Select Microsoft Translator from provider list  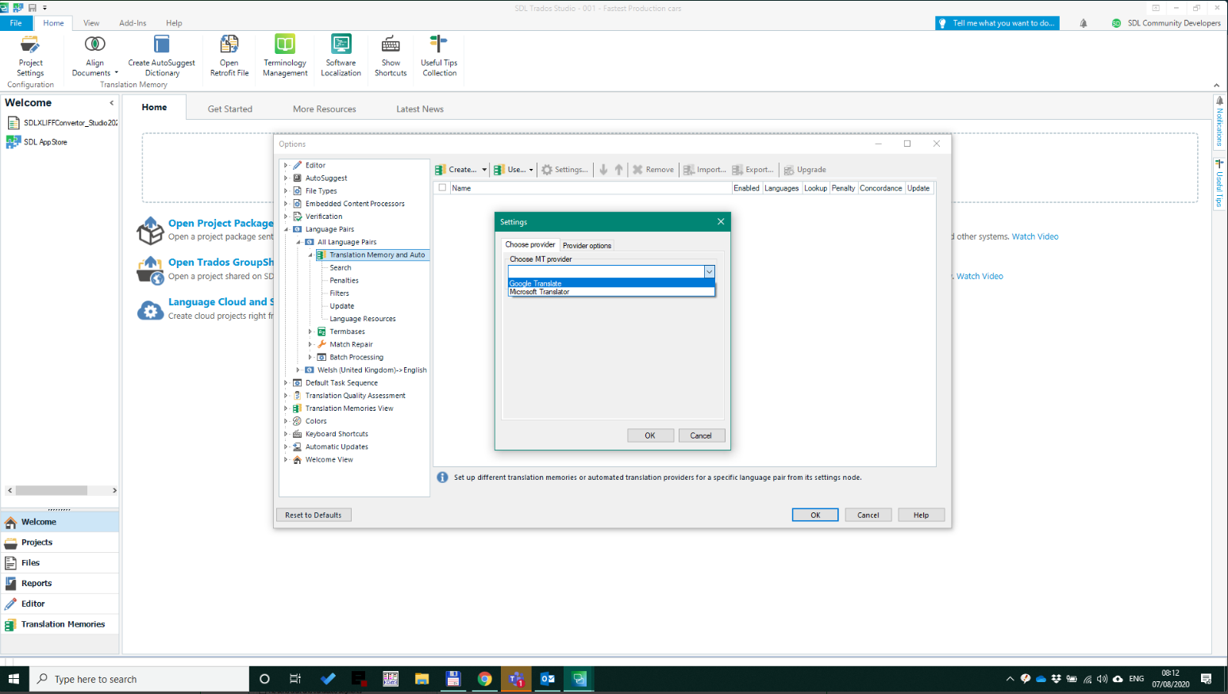pos(611,292)
